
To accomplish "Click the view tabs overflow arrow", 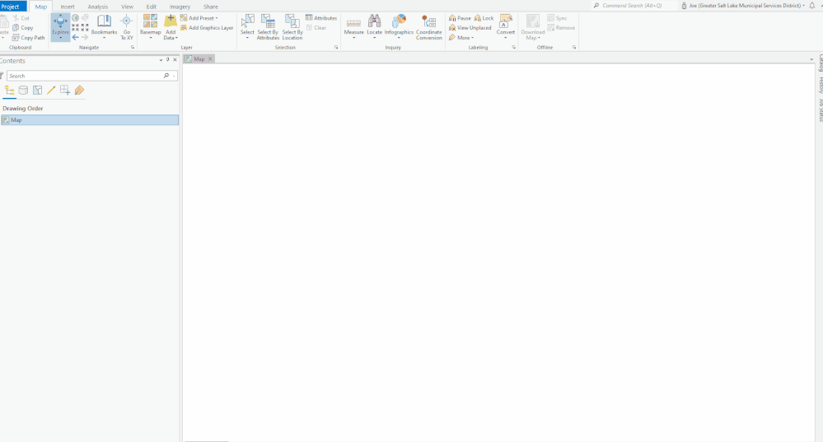I will pyautogui.click(x=811, y=59).
